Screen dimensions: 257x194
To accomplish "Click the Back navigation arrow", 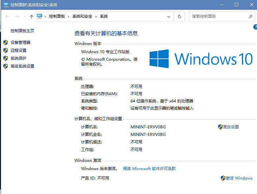I will coord(7,16).
